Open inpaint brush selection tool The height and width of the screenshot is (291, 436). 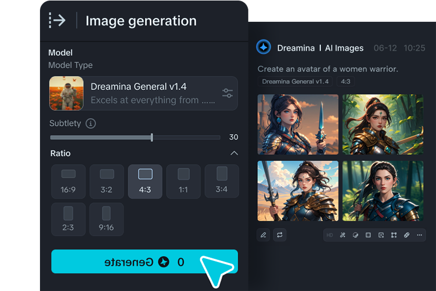[356, 235]
